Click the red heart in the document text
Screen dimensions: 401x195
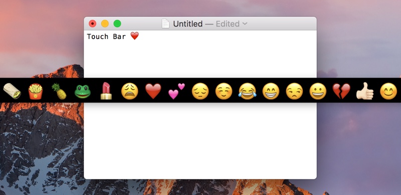tap(134, 36)
